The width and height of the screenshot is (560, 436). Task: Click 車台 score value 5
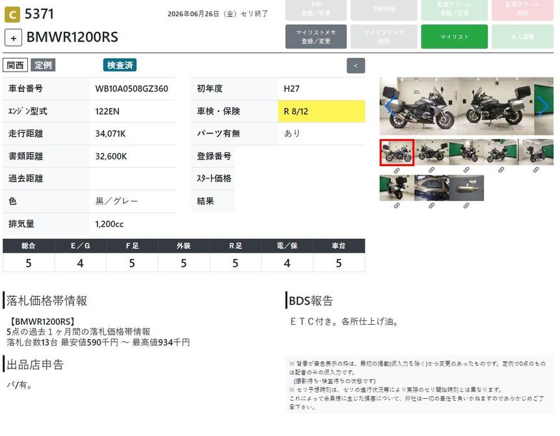[x=339, y=264]
